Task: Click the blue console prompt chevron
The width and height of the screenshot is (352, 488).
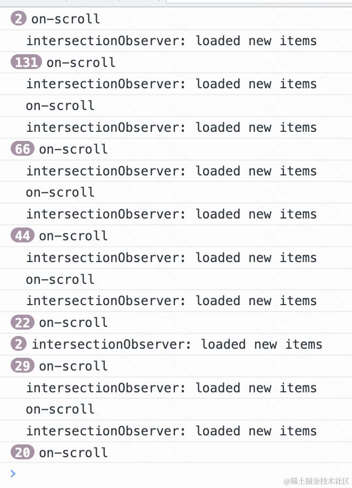Action: (13, 473)
